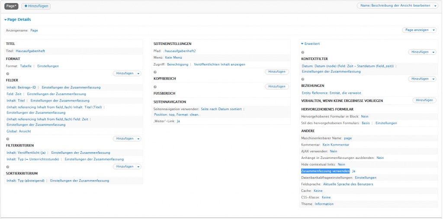Click help icon above BEZIEHUNGEN heading
443x219 pixels.
303,79
